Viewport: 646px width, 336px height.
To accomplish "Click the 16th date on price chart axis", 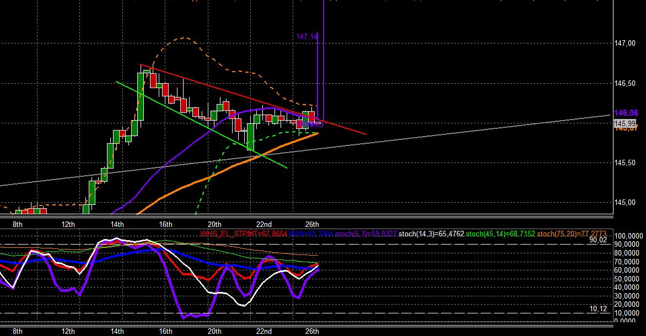I will point(165,224).
